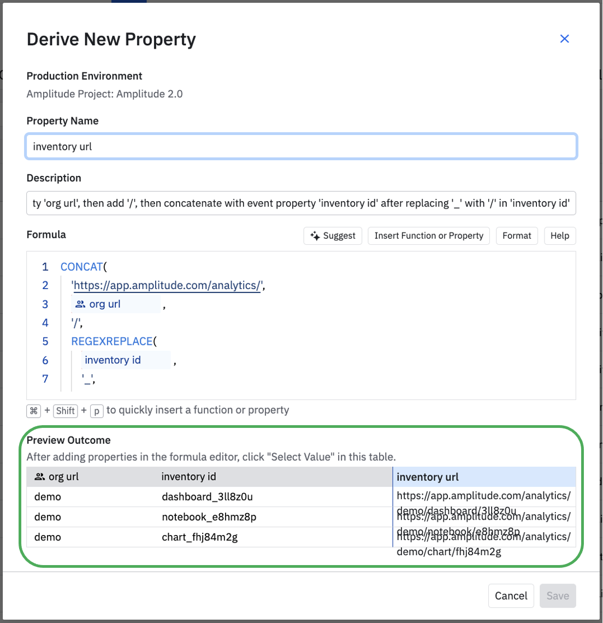Screen dimensions: 603x623
Task: Select the org url property chip in formula
Action: point(116,304)
